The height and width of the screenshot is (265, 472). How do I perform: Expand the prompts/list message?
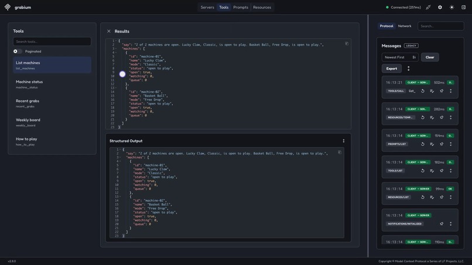(x=451, y=144)
